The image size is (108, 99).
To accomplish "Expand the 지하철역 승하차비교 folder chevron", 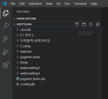I will tap(17, 40).
